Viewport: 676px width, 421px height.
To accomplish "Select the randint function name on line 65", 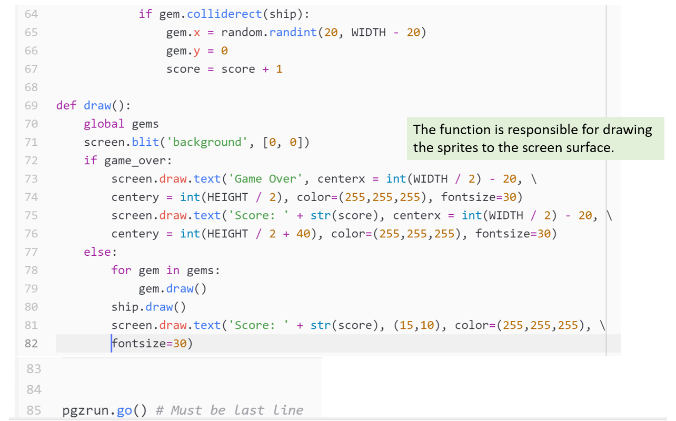I will click(x=292, y=32).
